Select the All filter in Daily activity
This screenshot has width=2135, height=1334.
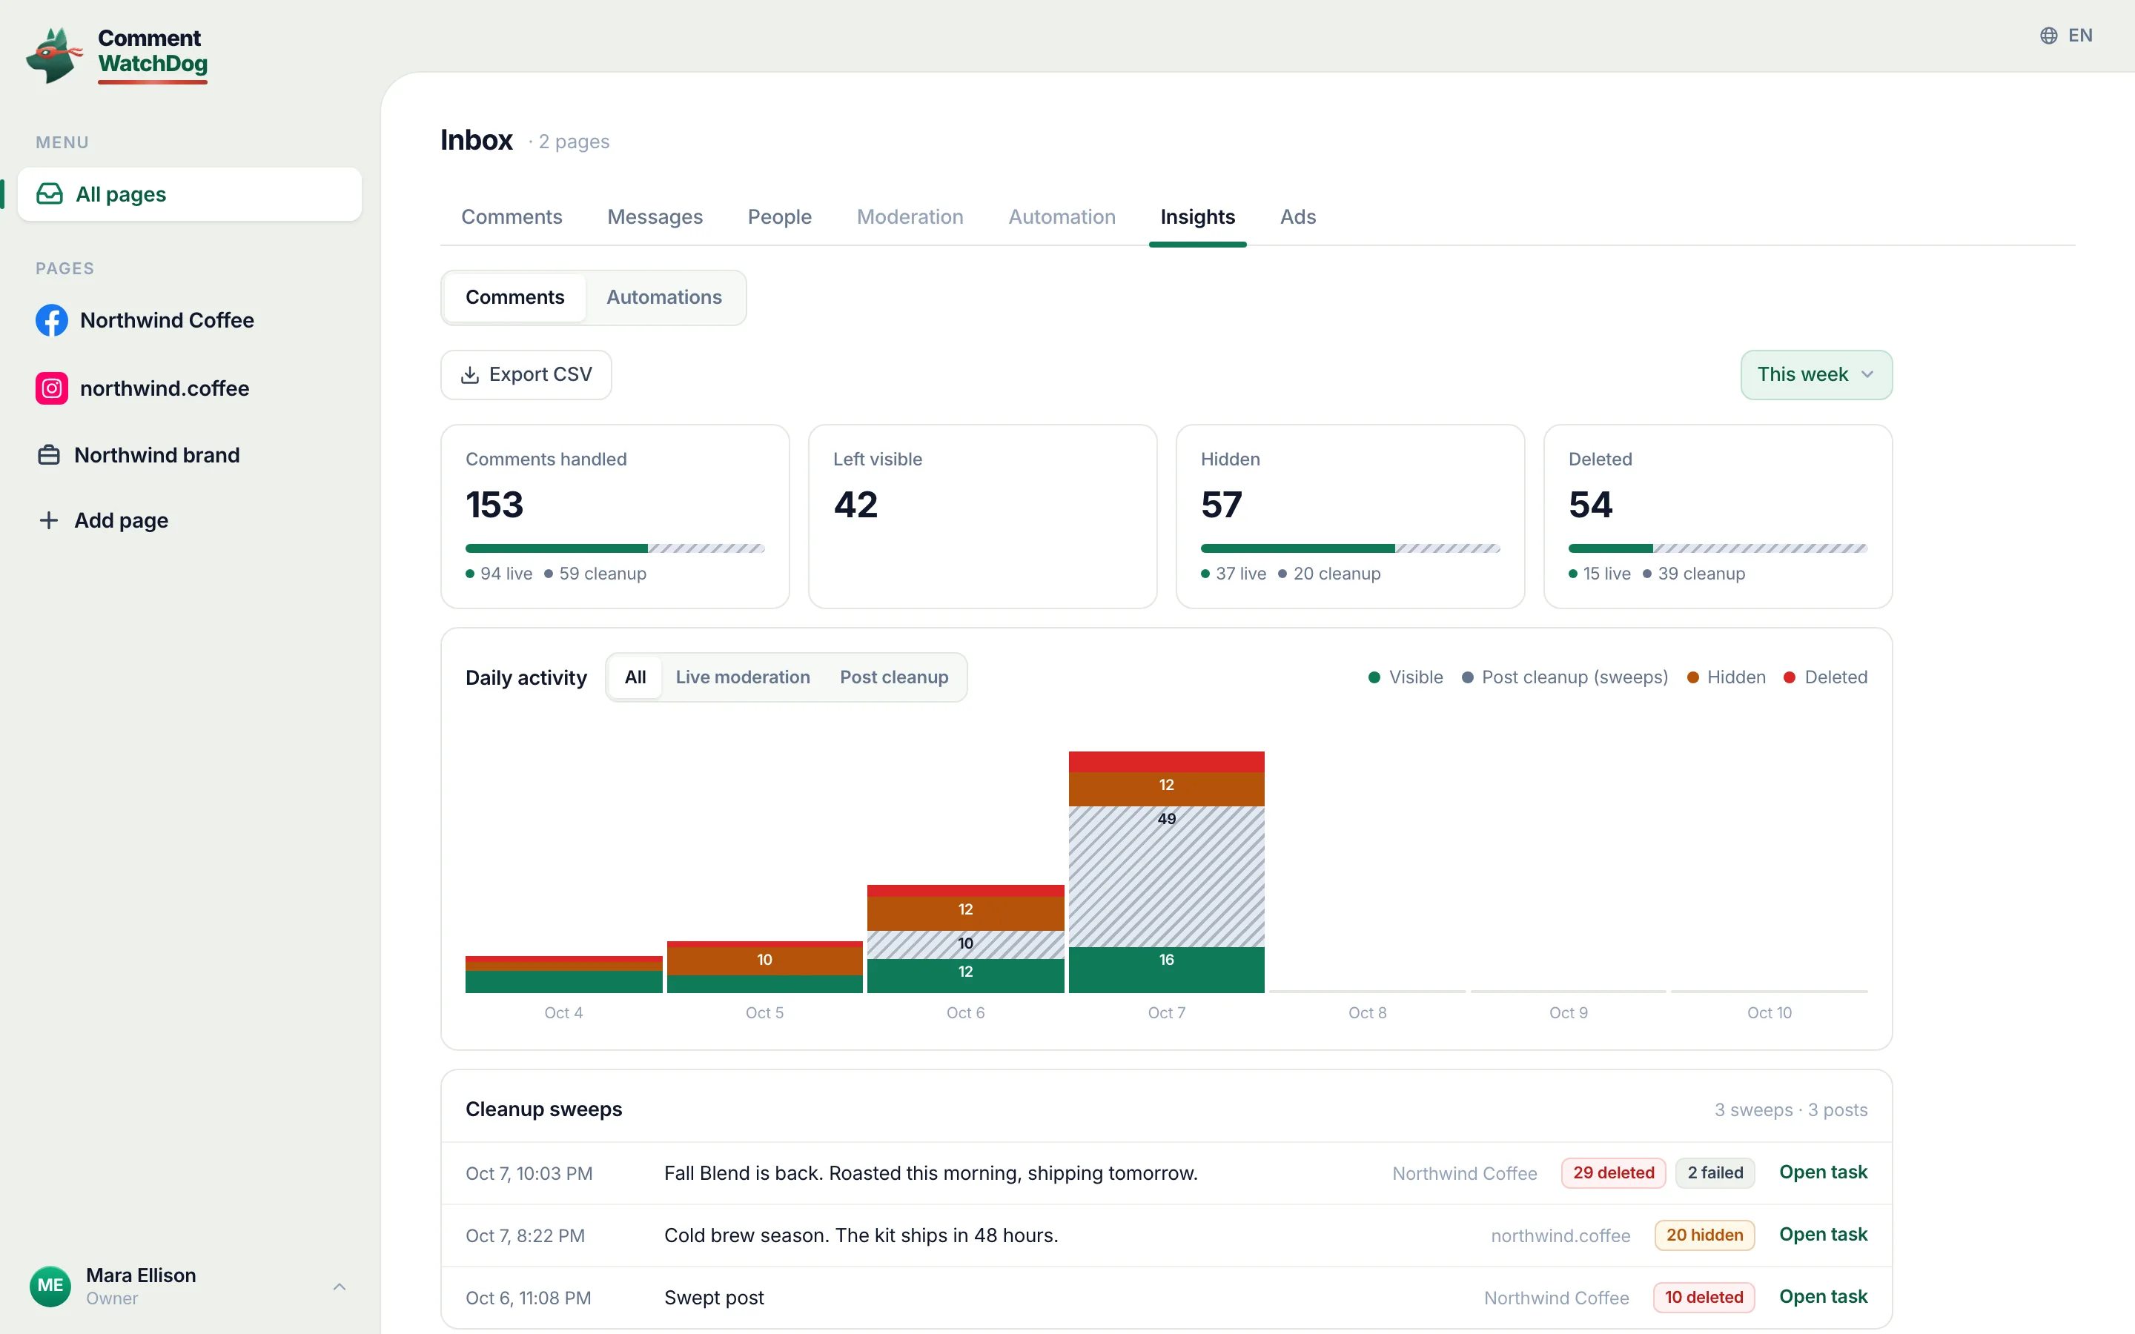[635, 677]
